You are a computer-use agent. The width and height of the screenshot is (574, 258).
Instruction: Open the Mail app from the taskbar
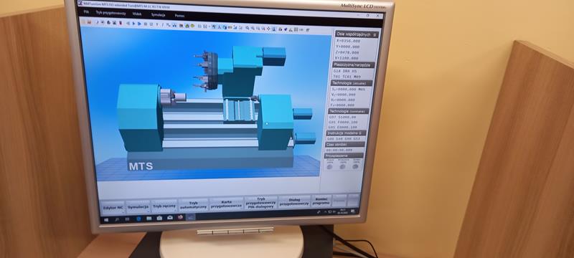coord(170,217)
